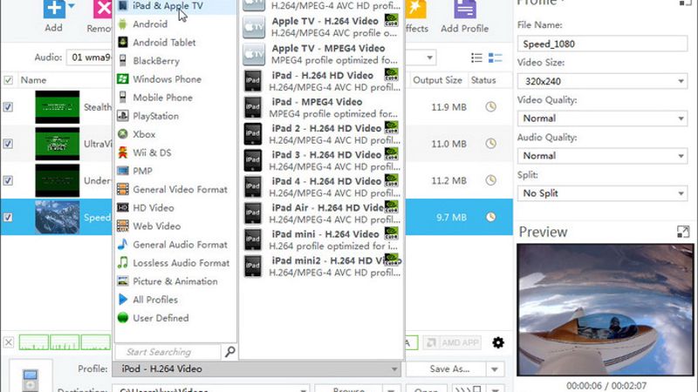Choose Apple TV - H.264 Video profile
This screenshot has width=698, height=392.
321,27
